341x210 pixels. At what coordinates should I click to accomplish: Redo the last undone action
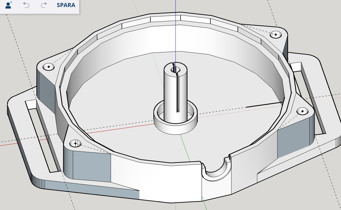coord(44,5)
